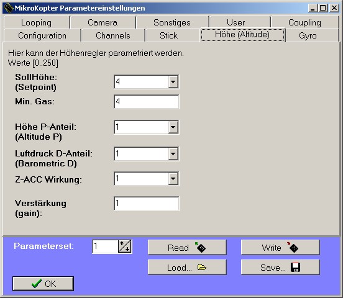Image resolution: width=343 pixels, height=298 pixels.
Task: Click the "Z-ACC Wirkung:" label
Action: pyautogui.click(x=48, y=179)
